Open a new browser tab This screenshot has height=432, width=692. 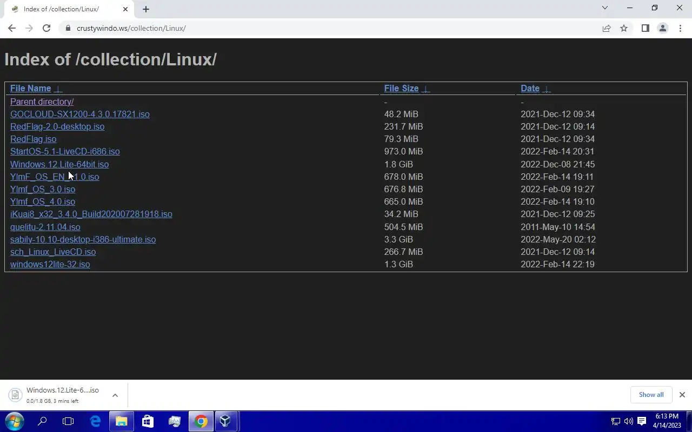tap(146, 9)
